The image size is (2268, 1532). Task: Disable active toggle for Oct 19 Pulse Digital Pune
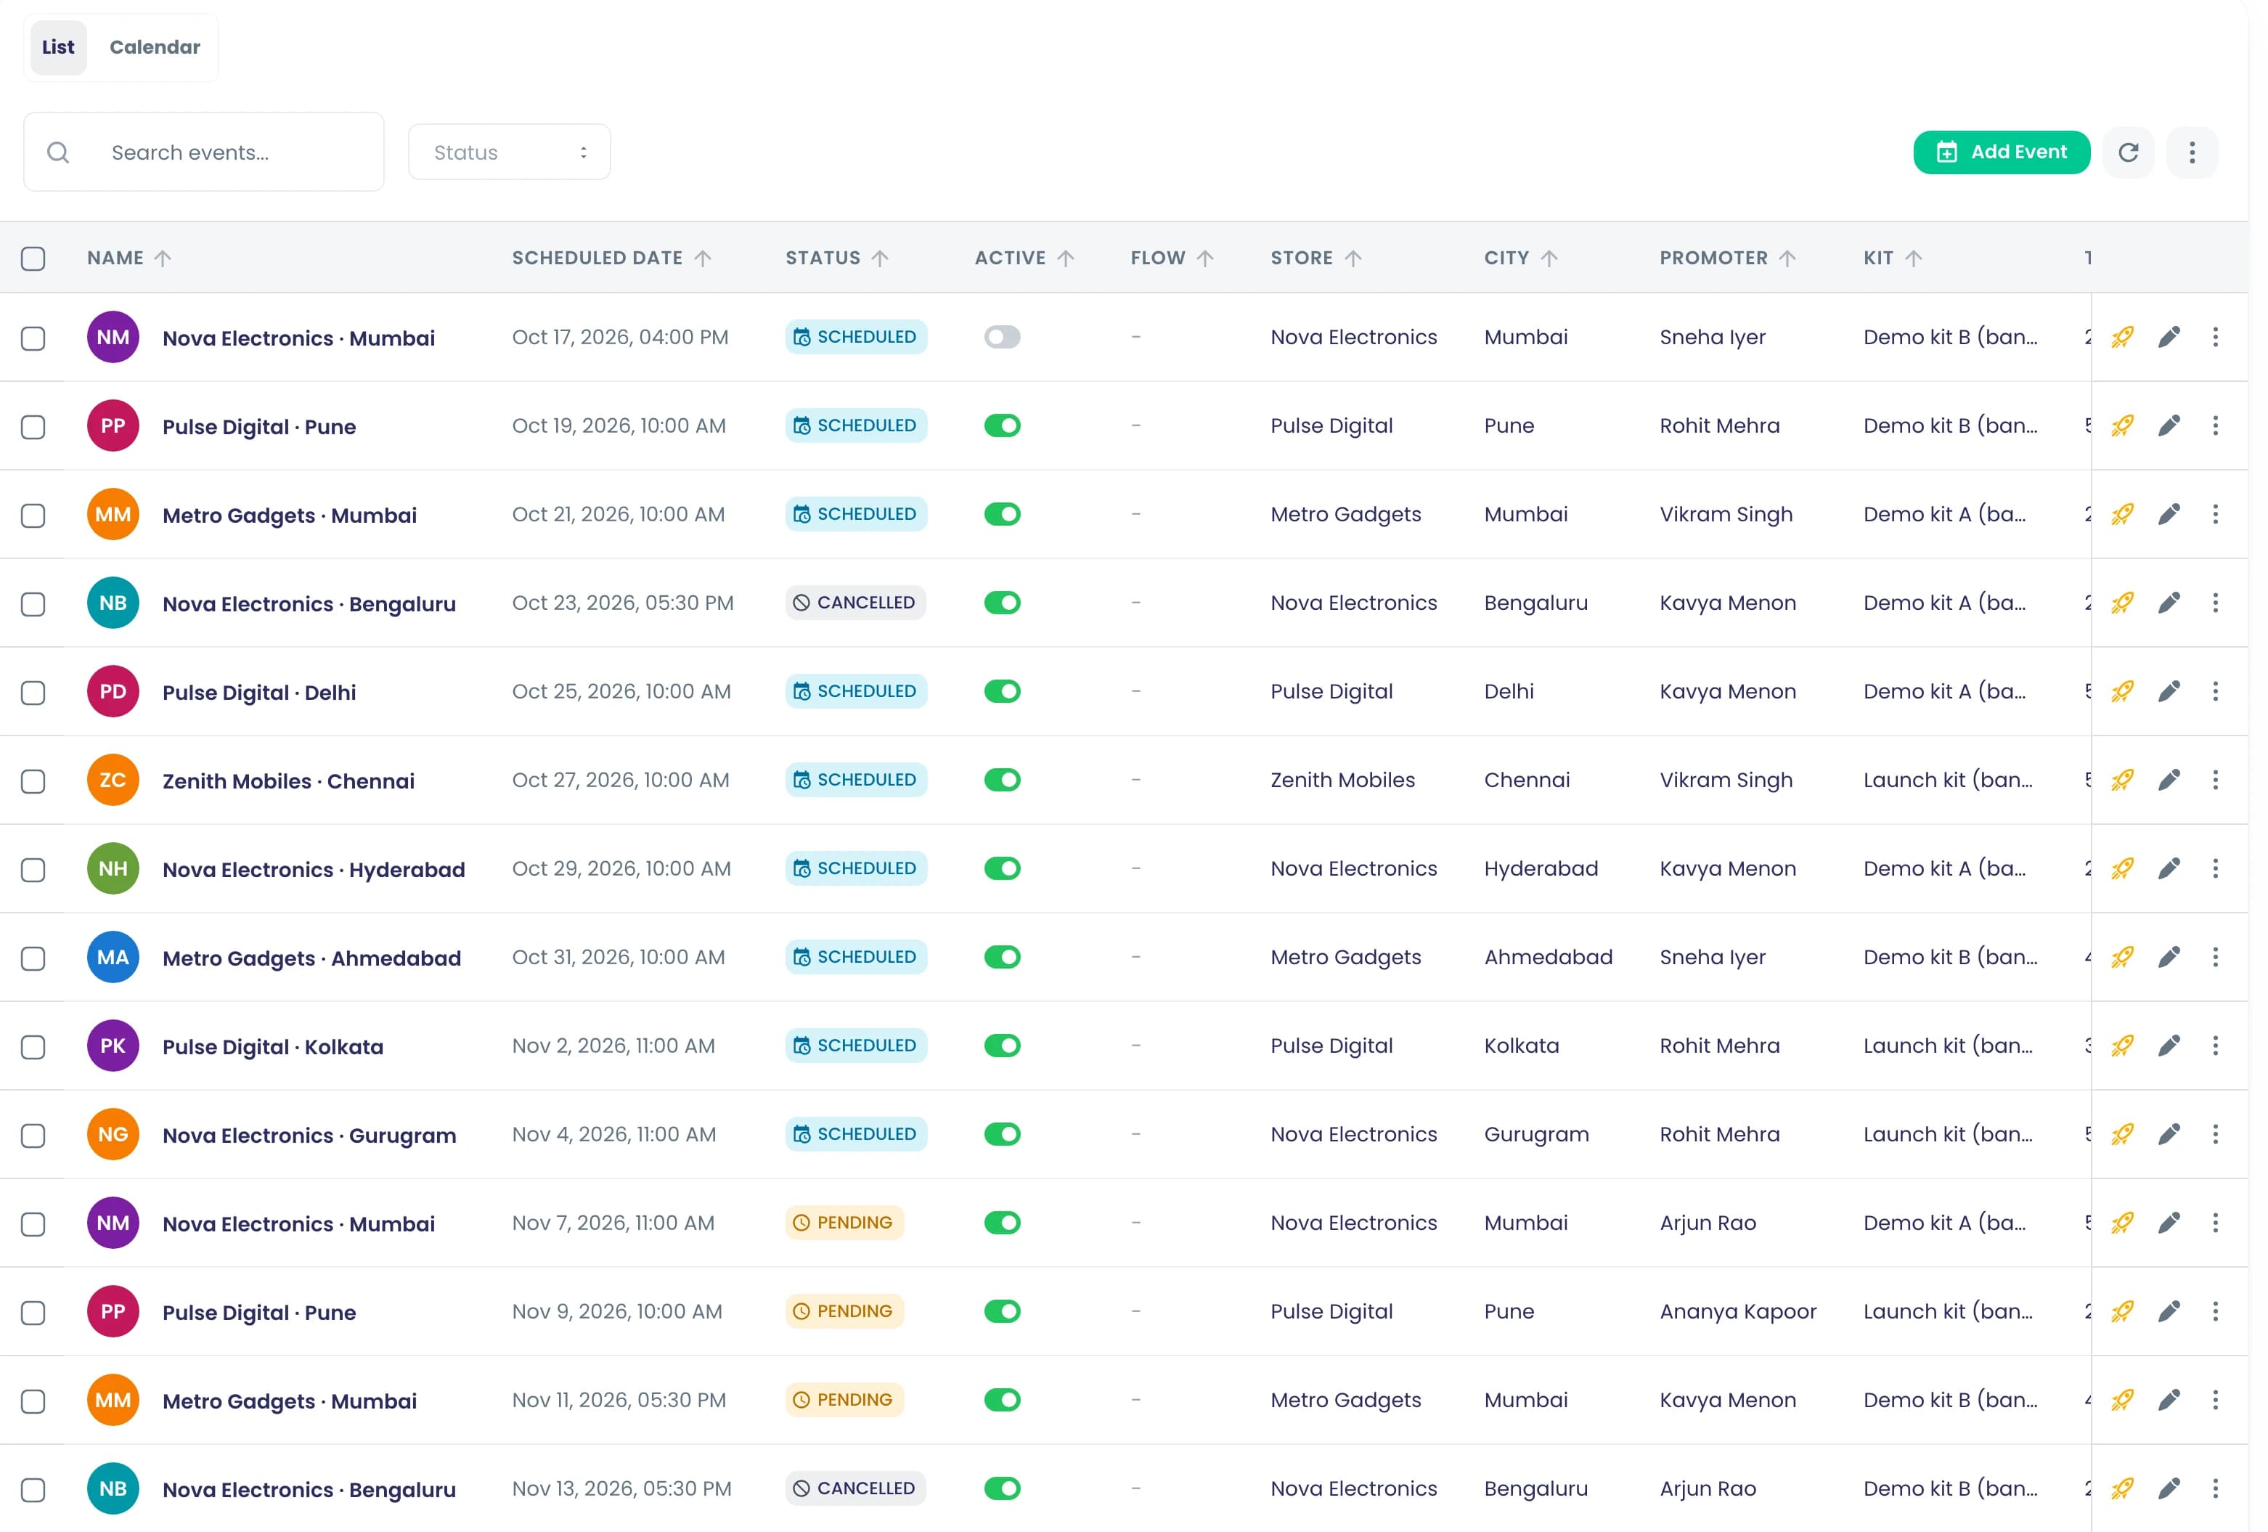[x=1003, y=426]
